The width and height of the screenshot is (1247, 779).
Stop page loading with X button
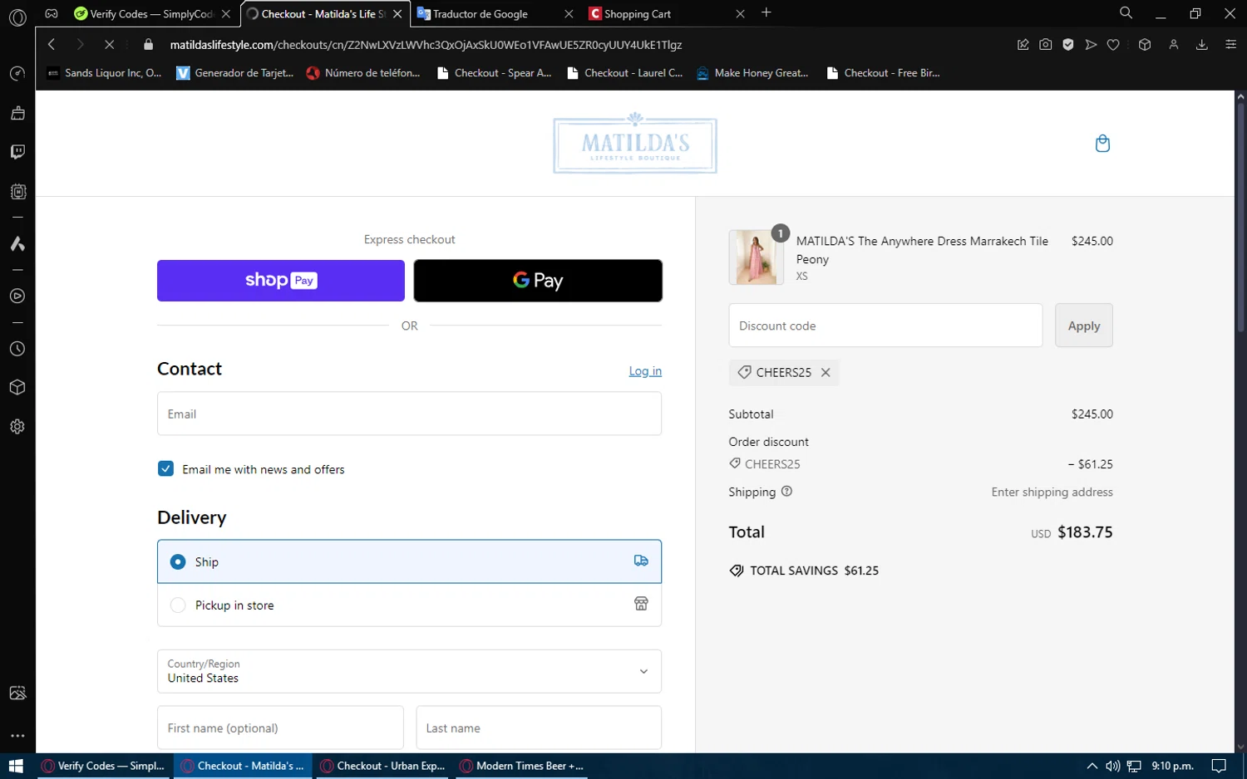click(109, 45)
